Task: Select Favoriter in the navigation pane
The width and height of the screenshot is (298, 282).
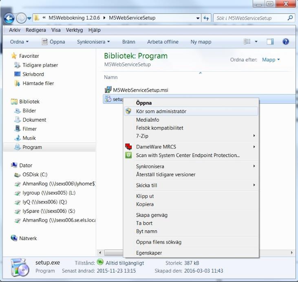Action: (x=29, y=56)
